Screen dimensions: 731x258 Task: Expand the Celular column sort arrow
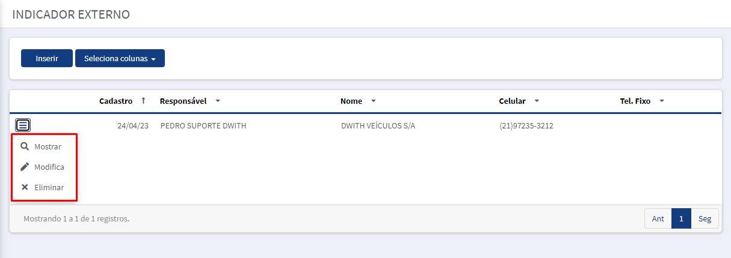(537, 101)
